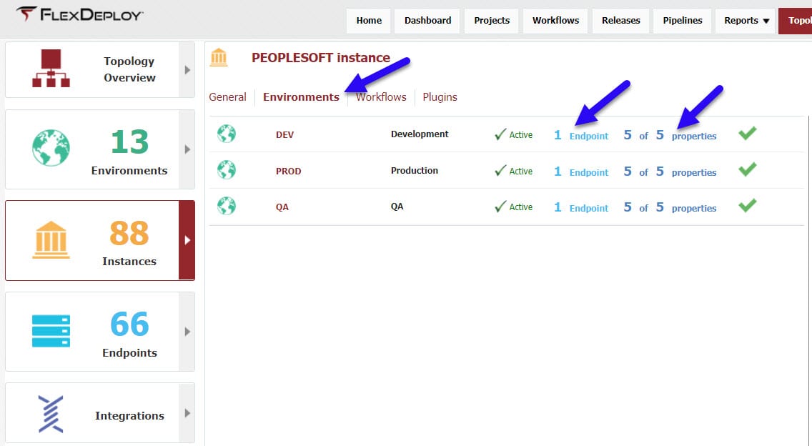812x446 pixels.
Task: Open the 1 Endpoint link for PROD
Action: pos(581,172)
